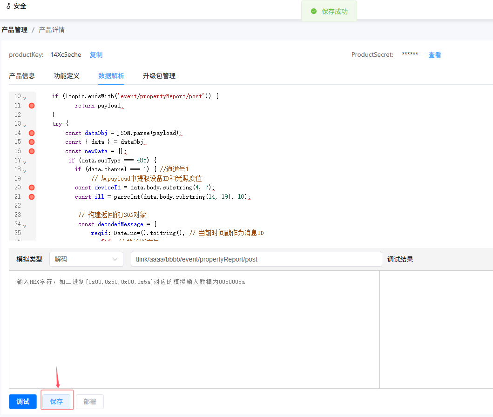Click the HEX simulation input textarea
493x417 pixels.
tap(194, 330)
